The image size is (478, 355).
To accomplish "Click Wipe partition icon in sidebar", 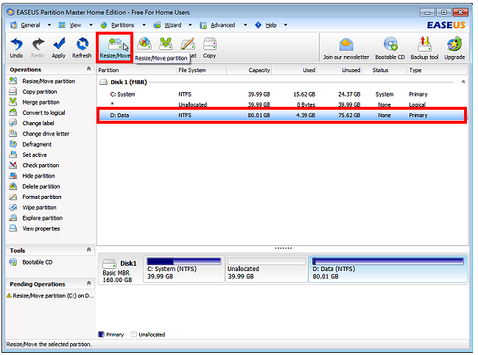I will click(13, 208).
